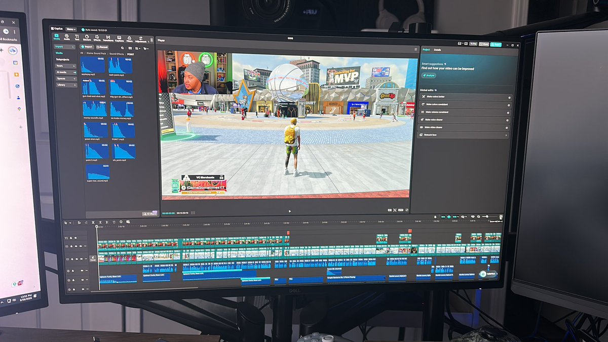Viewport: 608px width, 342px height.
Task: Open the media filter dropdown
Action: pos(146,49)
